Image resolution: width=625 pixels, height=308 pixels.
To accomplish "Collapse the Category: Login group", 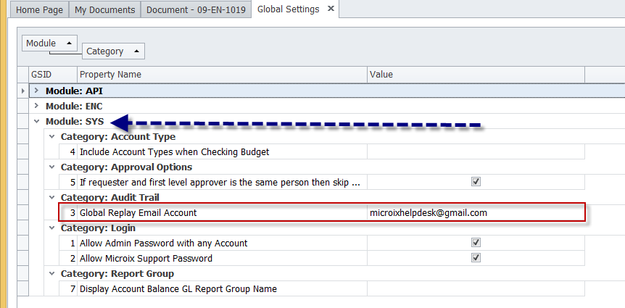I will [x=52, y=228].
